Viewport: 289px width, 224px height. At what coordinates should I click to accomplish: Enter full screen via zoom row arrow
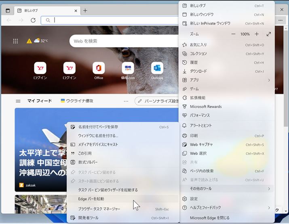pyautogui.click(x=269, y=34)
